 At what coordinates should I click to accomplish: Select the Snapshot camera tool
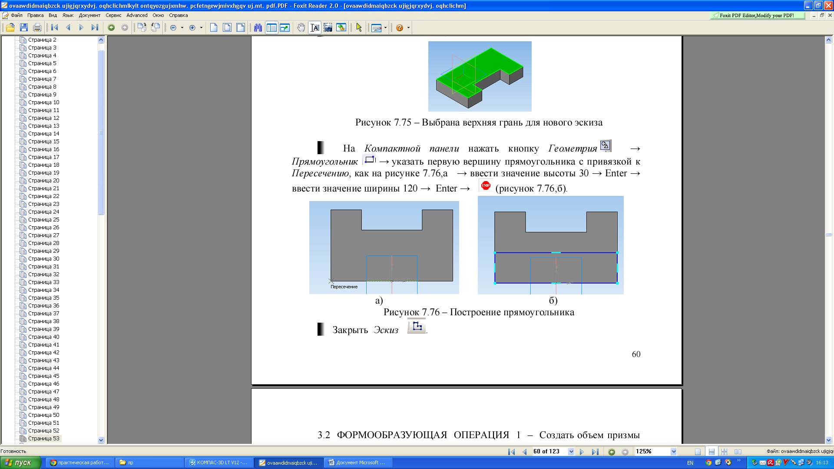[328, 27]
